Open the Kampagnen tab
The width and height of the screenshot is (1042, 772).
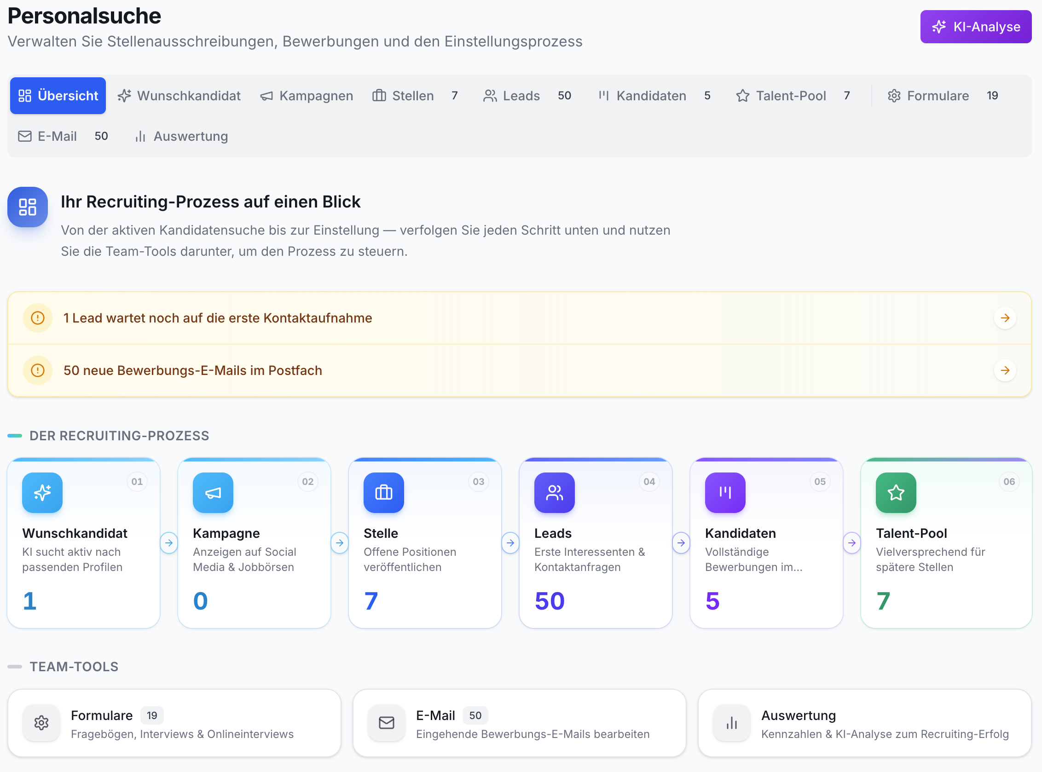[x=307, y=95]
